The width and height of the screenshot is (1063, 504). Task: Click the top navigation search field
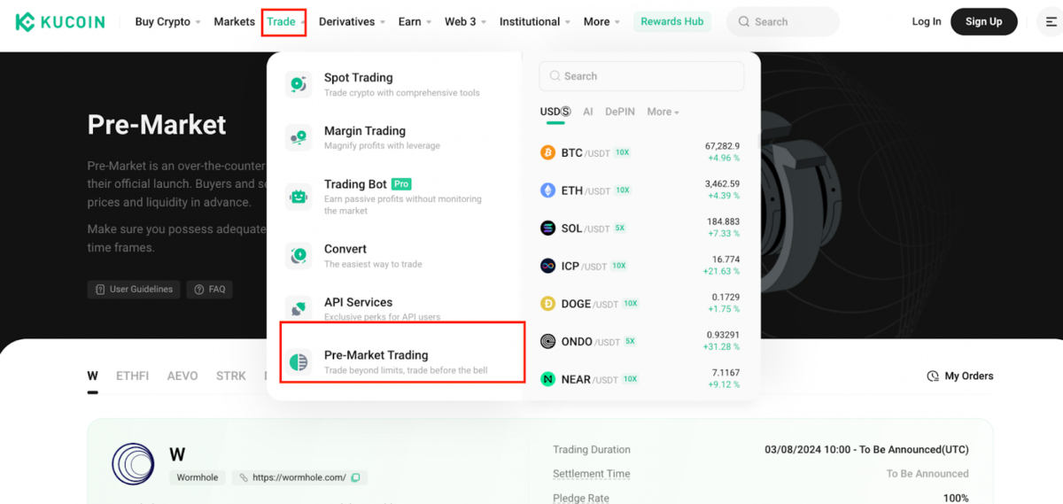click(783, 21)
